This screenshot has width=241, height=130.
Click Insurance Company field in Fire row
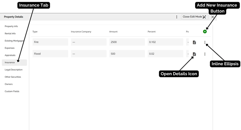coord(89,42)
